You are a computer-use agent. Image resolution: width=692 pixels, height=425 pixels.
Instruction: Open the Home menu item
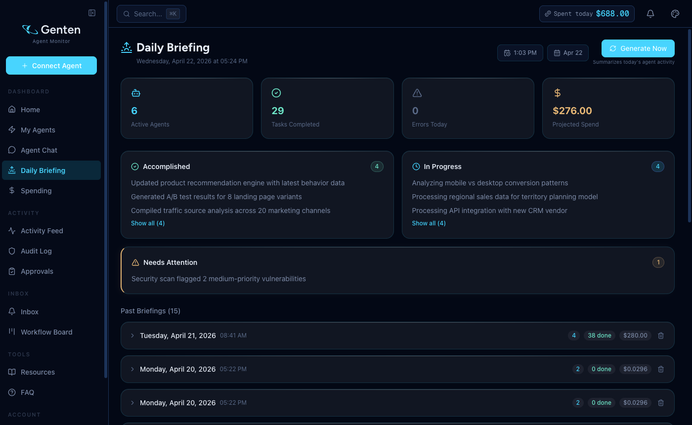tap(51, 109)
